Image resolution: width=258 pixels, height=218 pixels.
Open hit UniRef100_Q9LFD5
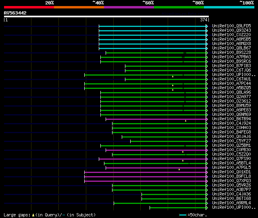click(231, 26)
